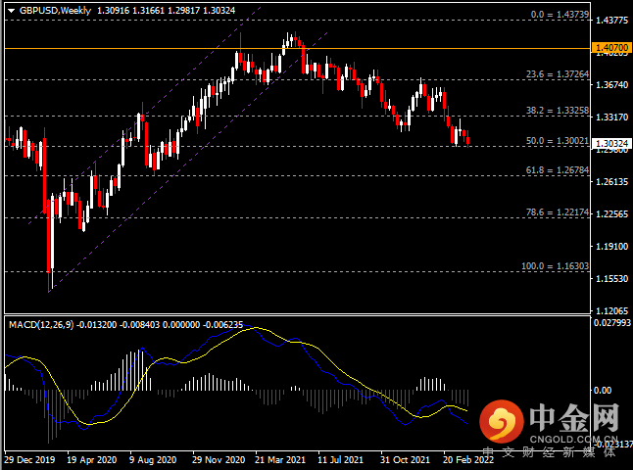Click the 50.0 = 1.30021 Fibonacci label
Image resolution: width=633 pixels, height=470 pixels.
coord(560,141)
